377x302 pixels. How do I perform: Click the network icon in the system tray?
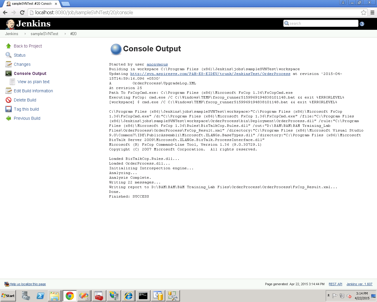342,296
